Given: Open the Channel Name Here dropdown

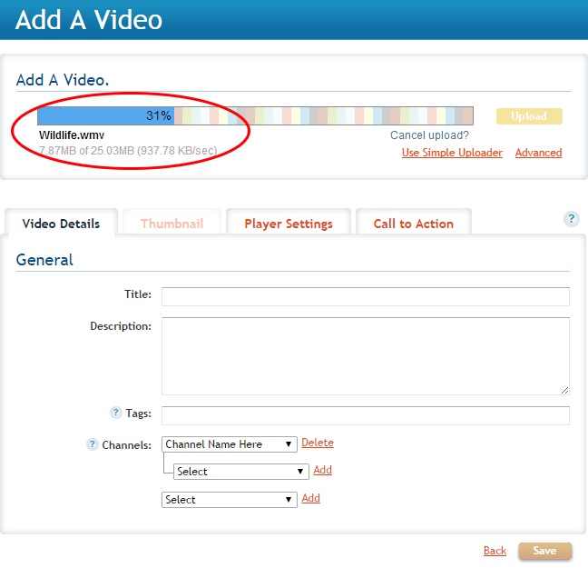Looking at the screenshot, I should click(230, 444).
